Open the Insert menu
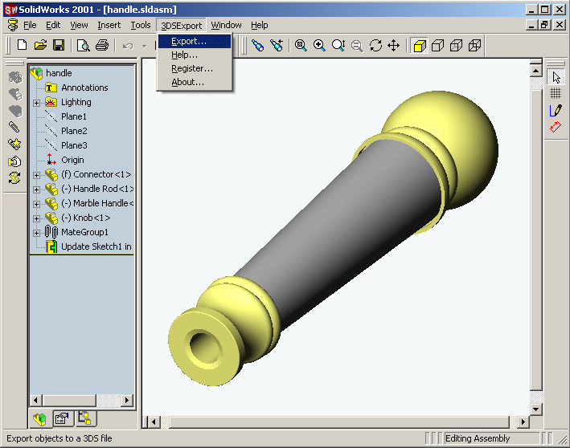Image resolution: width=570 pixels, height=448 pixels. (109, 25)
